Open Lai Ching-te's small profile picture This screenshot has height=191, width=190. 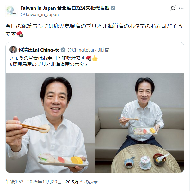(13, 50)
